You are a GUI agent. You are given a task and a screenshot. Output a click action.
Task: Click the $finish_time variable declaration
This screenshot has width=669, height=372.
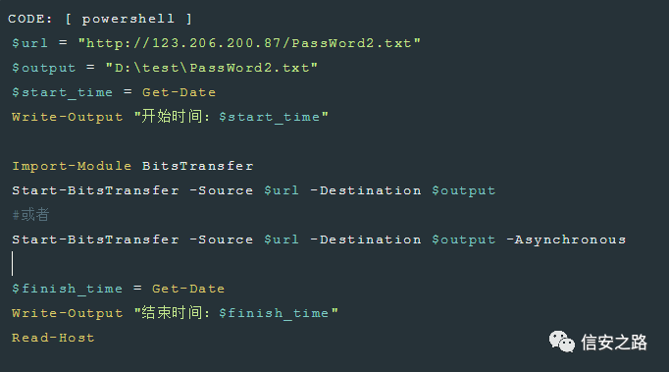tap(67, 289)
